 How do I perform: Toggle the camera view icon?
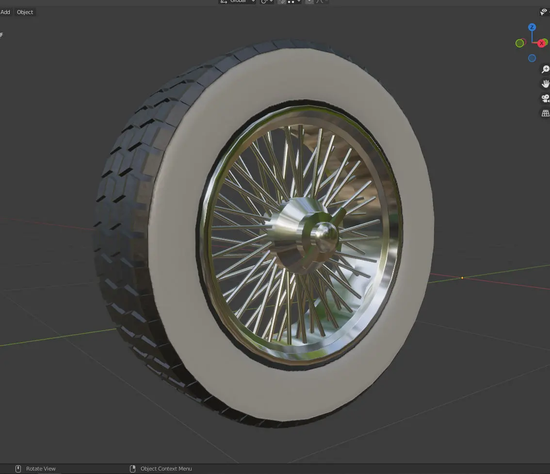546,98
